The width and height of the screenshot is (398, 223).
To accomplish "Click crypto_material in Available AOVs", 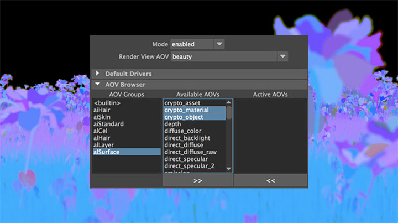I will [186, 110].
